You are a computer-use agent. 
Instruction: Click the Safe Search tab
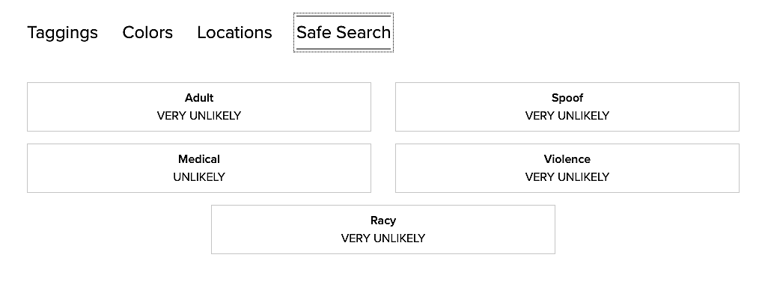click(x=343, y=33)
